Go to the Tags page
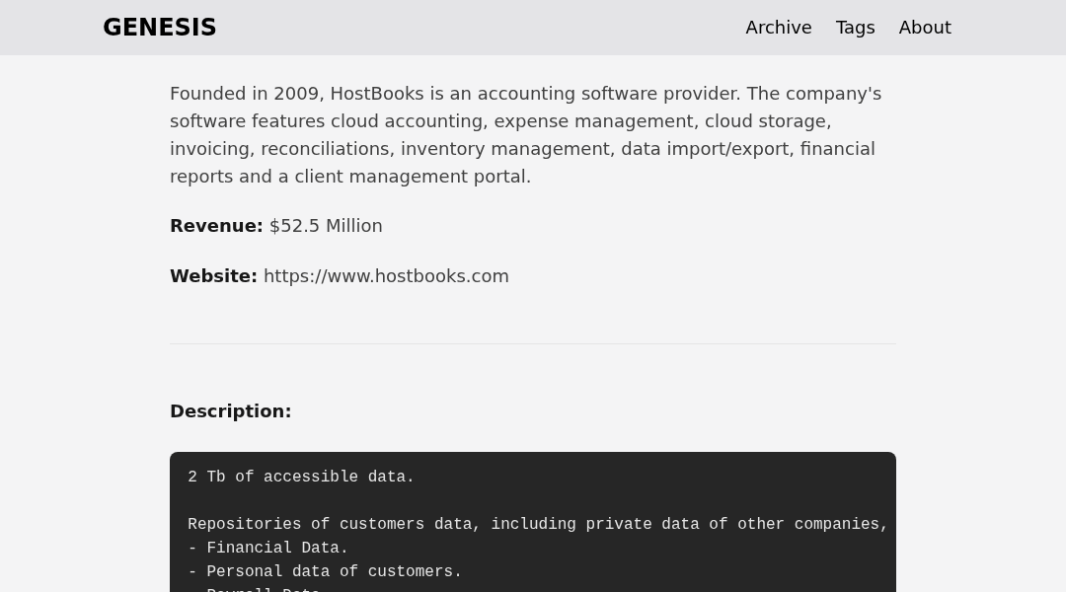1066x592 pixels. (855, 28)
